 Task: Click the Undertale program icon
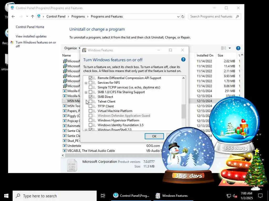click(65, 146)
